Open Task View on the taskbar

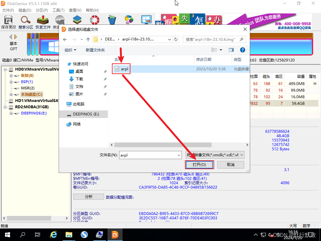pyautogui.click(x=38, y=235)
